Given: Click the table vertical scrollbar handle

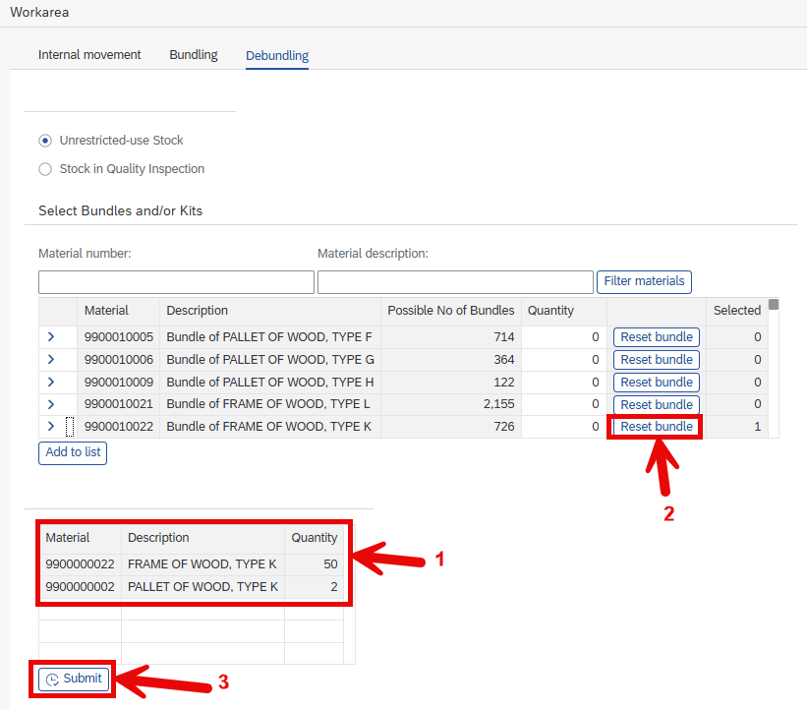Looking at the screenshot, I should coord(773,304).
